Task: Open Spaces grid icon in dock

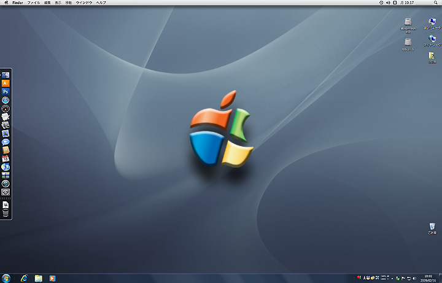Action: (x=6, y=176)
